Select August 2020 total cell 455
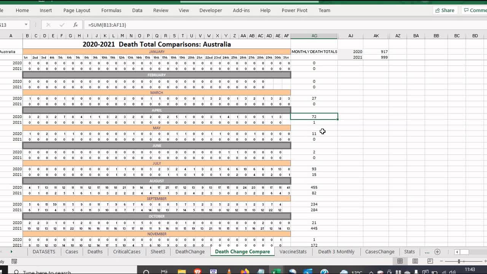Viewport: 487px width, 274px height. click(314, 187)
